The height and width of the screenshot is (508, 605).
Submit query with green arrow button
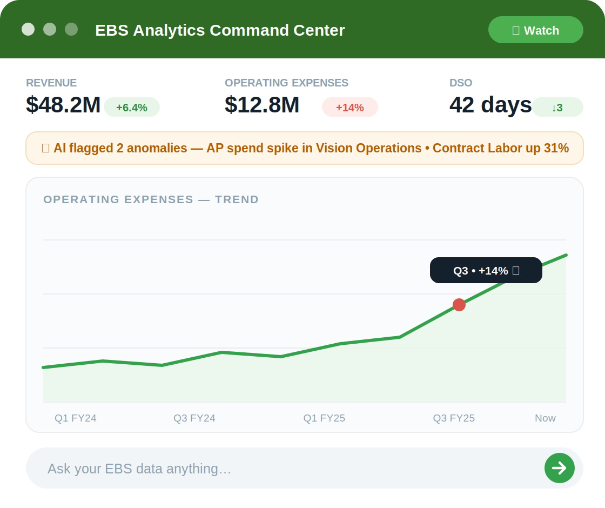560,468
